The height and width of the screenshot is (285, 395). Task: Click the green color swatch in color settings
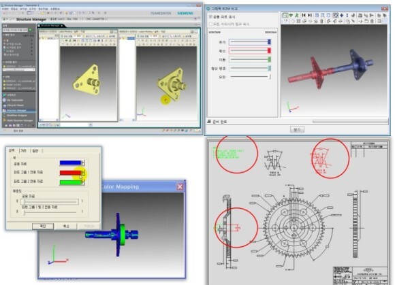point(71,182)
